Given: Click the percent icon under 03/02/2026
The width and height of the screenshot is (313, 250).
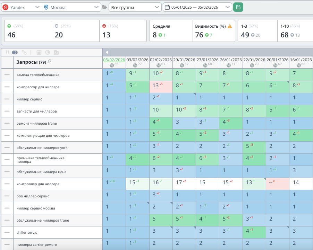Looking at the screenshot, I should [135, 65].
